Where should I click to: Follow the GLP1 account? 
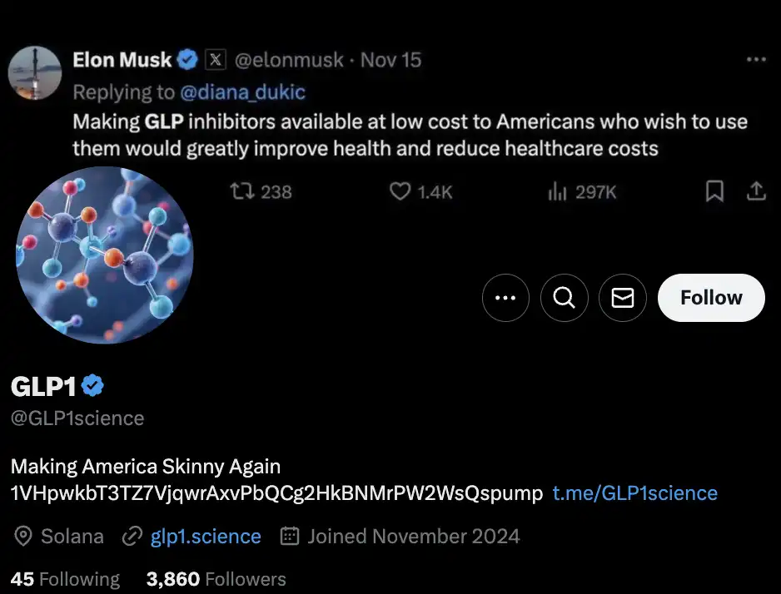[711, 298]
